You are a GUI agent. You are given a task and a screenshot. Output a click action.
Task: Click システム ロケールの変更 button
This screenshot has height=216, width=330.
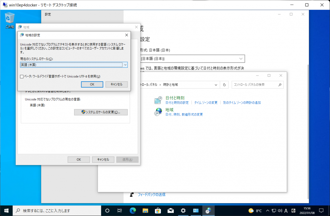(101, 112)
